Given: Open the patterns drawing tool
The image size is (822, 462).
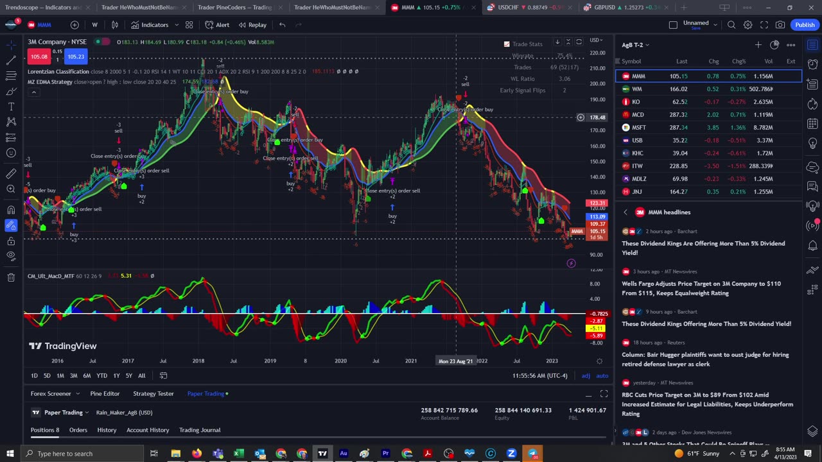Looking at the screenshot, I should click(11, 122).
